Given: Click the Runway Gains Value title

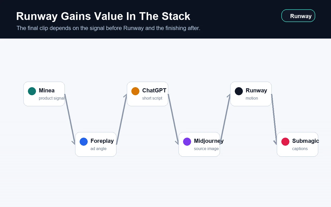Looking at the screenshot, I should tap(103, 16).
